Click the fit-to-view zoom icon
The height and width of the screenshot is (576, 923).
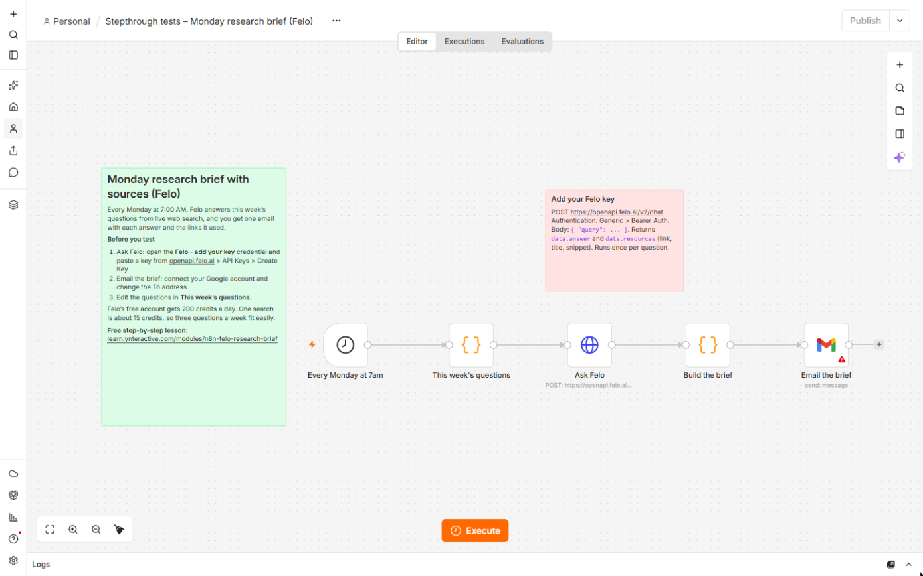pos(50,530)
